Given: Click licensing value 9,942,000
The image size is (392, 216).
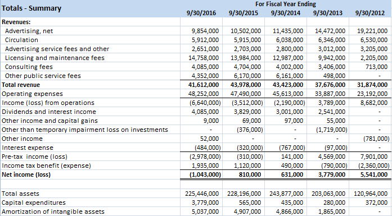Looking at the screenshot, I should pos(332,58).
